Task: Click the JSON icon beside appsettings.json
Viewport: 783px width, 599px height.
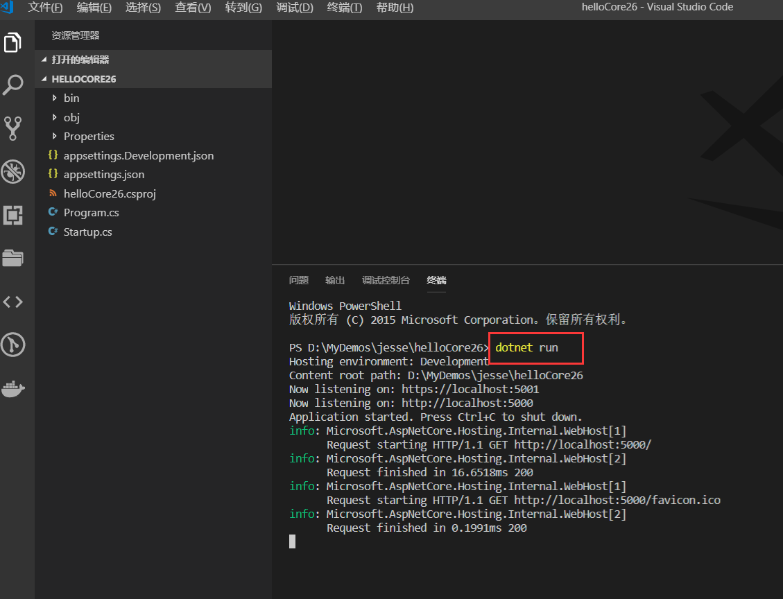Action: click(53, 174)
